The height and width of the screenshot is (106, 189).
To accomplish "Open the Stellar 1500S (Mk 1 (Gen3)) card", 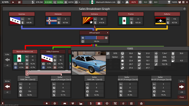I will (94, 87).
